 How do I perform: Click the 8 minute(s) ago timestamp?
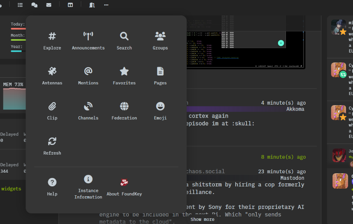pyautogui.click(x=283, y=157)
